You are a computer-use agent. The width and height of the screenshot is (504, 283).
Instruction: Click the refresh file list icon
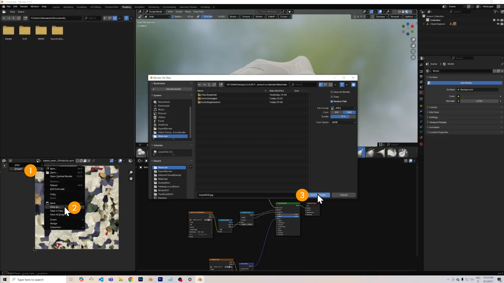[214, 85]
